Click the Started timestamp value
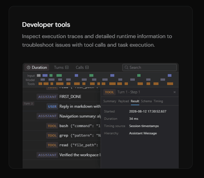 148,111
